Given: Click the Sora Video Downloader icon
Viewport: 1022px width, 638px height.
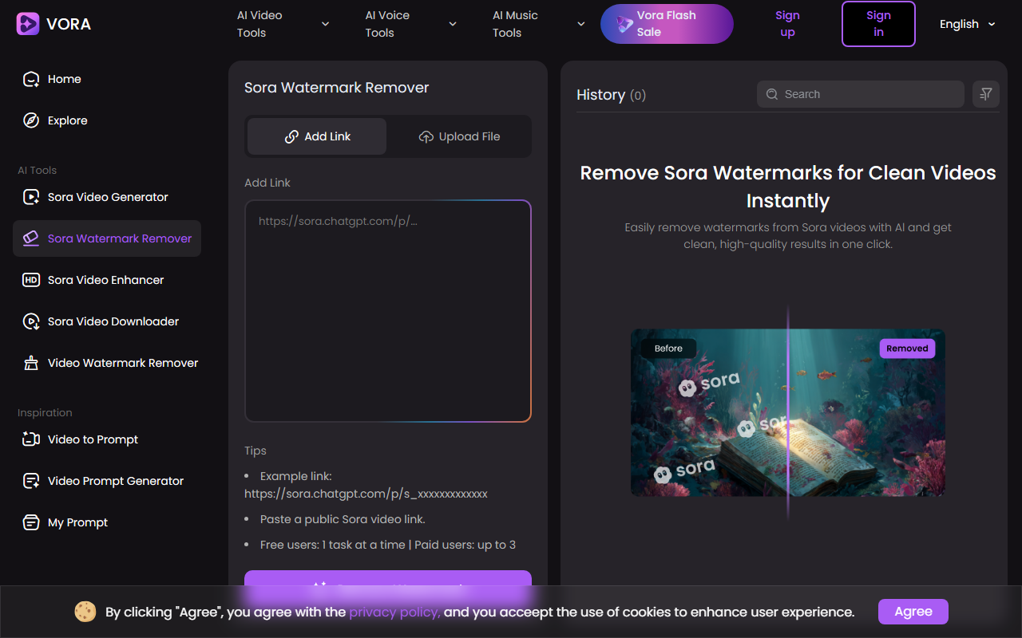Looking at the screenshot, I should pyautogui.click(x=31, y=321).
